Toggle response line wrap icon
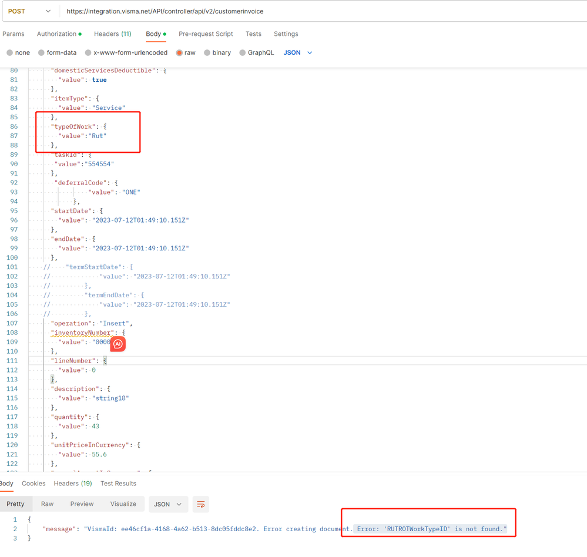 [x=200, y=504]
